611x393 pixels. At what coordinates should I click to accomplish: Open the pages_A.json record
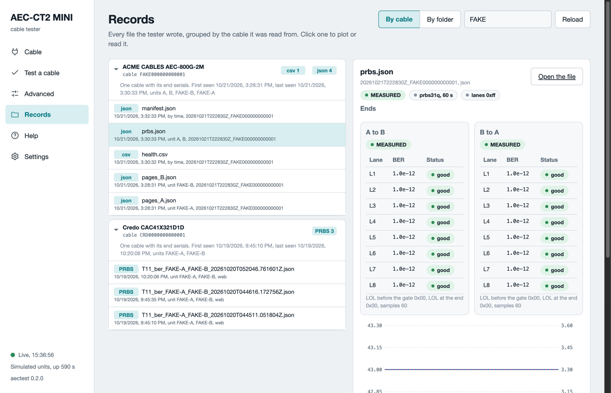click(227, 204)
